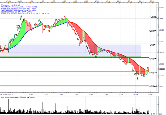The image size is (166, 115).
Task: Click the orange marker under 19:00
Action: point(119,3)
